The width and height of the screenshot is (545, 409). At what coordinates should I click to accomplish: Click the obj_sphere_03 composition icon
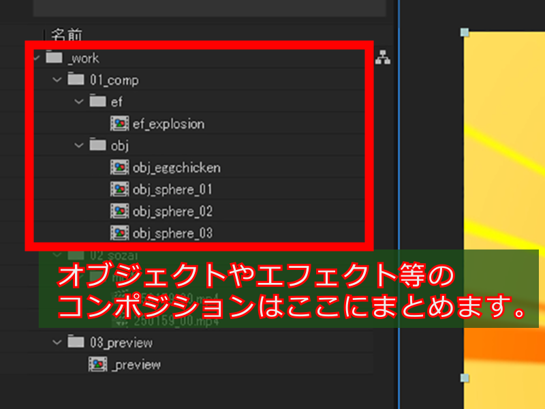point(120,233)
